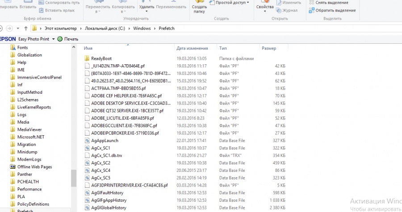This screenshot has width=402, height=212.
Task: Click the AgCx_SC5 file icon
Action: tap(87, 178)
